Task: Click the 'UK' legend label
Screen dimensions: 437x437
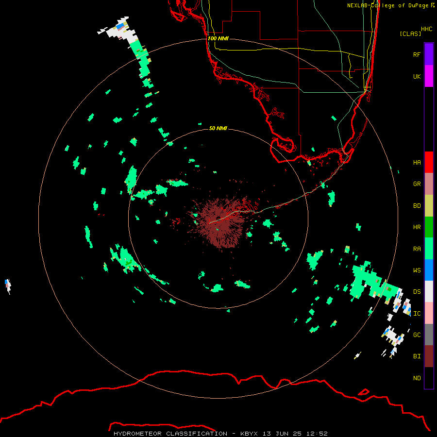Action: (x=417, y=76)
